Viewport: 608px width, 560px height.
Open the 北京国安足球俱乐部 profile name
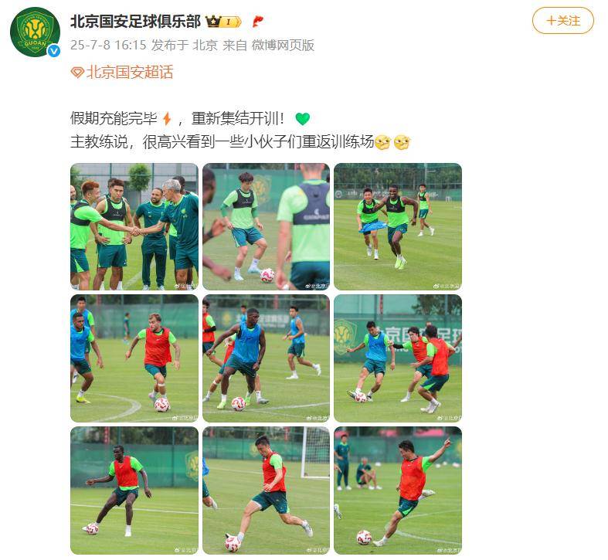135,22
